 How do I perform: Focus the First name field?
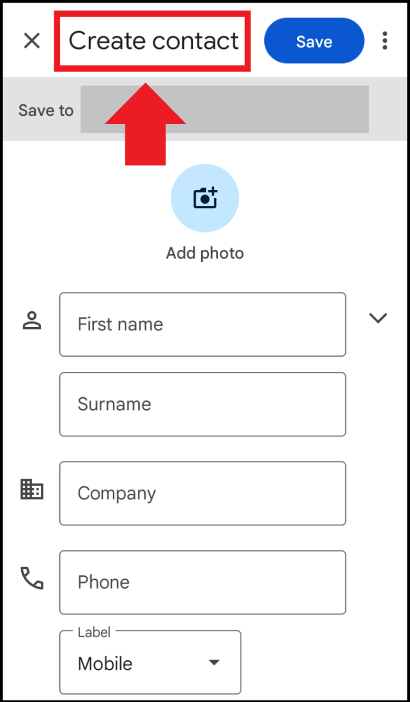tap(203, 324)
